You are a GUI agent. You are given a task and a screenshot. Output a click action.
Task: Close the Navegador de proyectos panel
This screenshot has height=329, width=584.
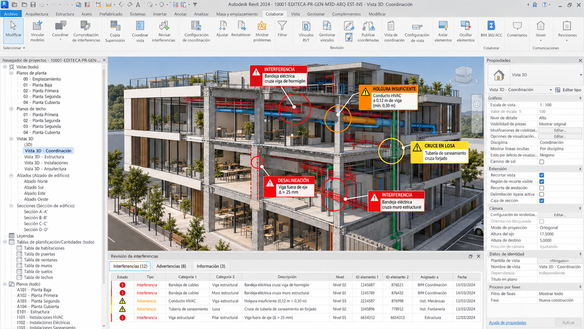(104, 60)
